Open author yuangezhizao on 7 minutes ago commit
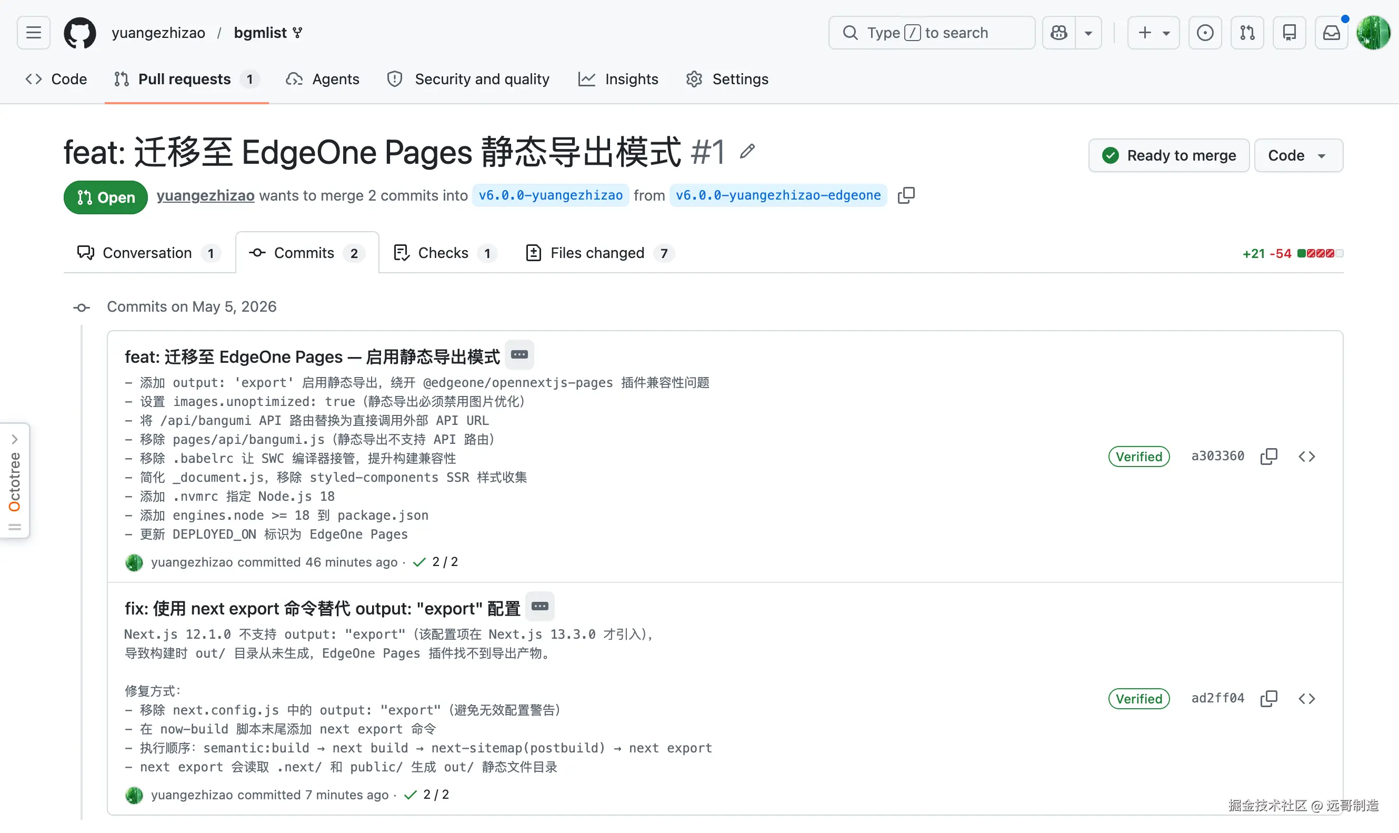The image size is (1399, 833). (192, 795)
